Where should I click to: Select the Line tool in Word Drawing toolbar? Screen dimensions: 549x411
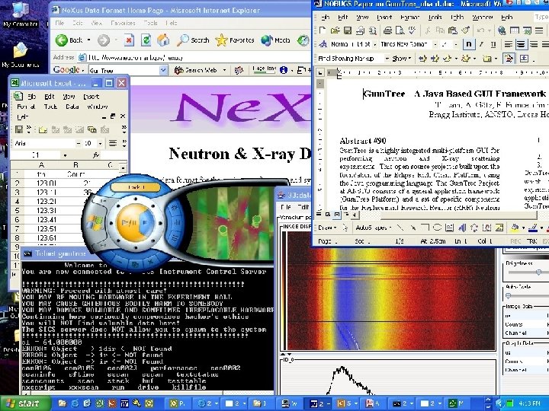tap(400, 228)
